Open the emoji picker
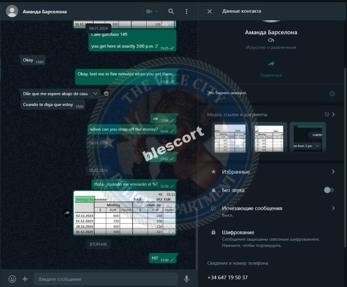The height and width of the screenshot is (287, 347). tap(12, 279)
